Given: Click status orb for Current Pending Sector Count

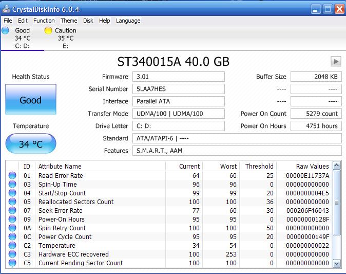Looking at the screenshot, I should click(12, 263).
